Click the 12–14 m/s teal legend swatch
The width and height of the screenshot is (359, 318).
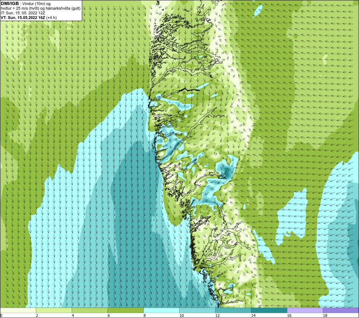tap(233, 310)
